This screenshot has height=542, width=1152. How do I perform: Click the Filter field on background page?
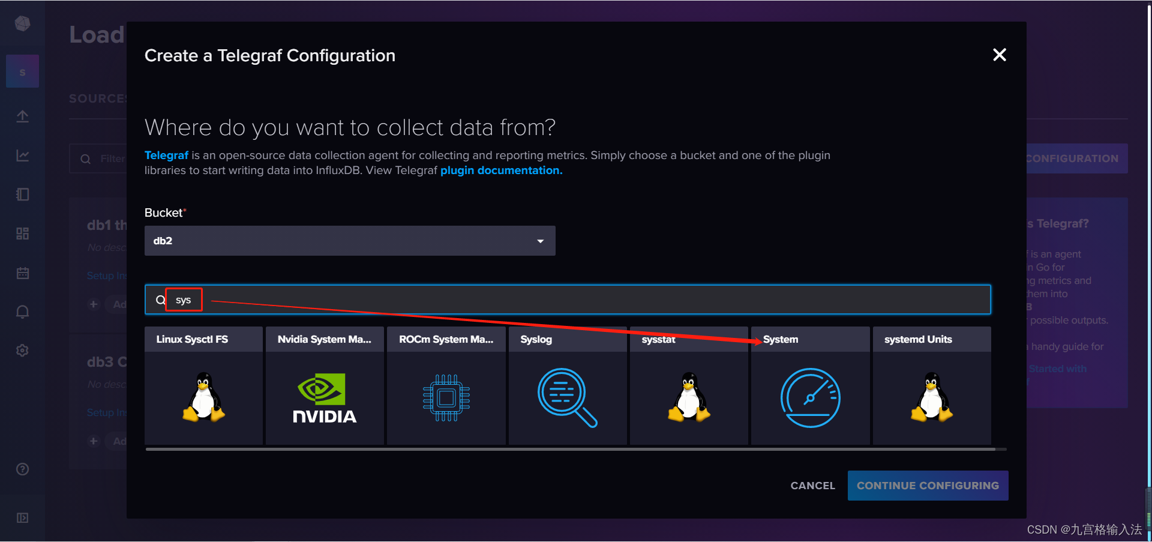[98, 158]
